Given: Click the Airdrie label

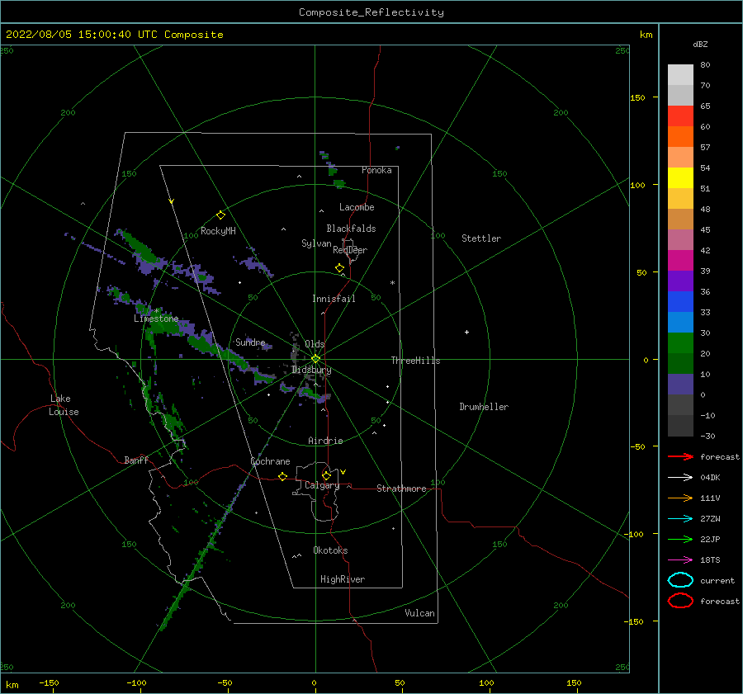Looking at the screenshot, I should (x=325, y=441).
